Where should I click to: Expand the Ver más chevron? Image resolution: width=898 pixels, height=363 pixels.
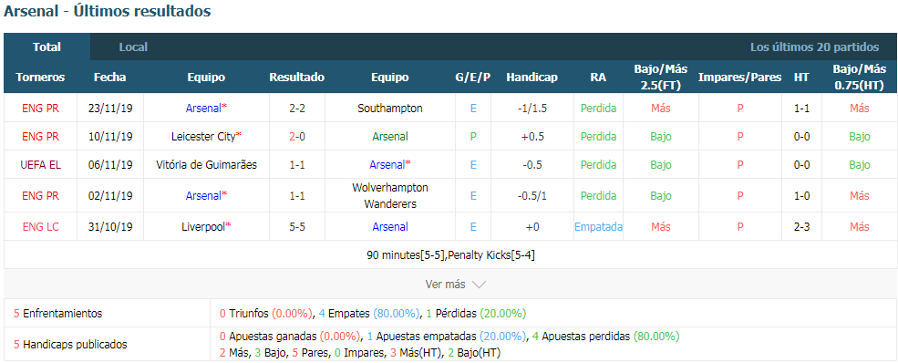point(480,284)
